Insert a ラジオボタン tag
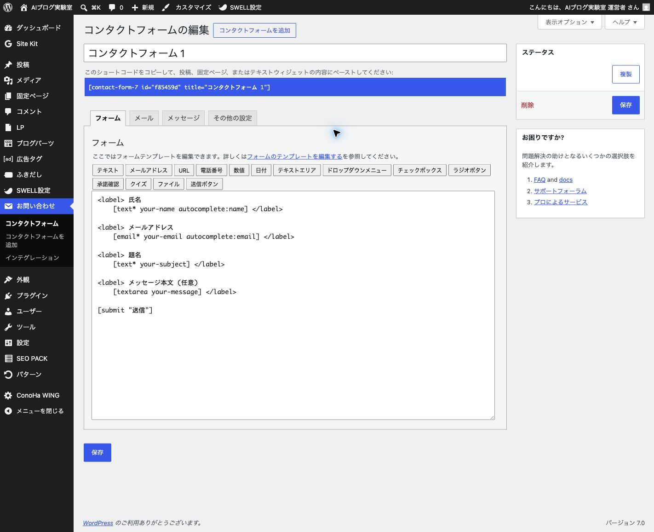 470,170
